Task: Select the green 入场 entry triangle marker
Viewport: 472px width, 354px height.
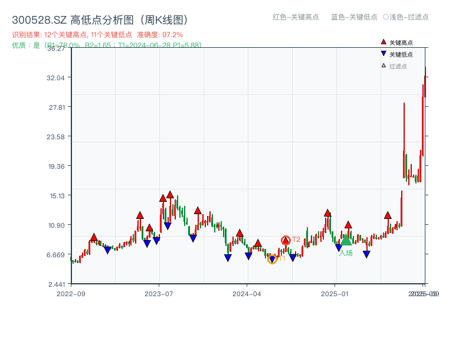Action: tap(346, 241)
